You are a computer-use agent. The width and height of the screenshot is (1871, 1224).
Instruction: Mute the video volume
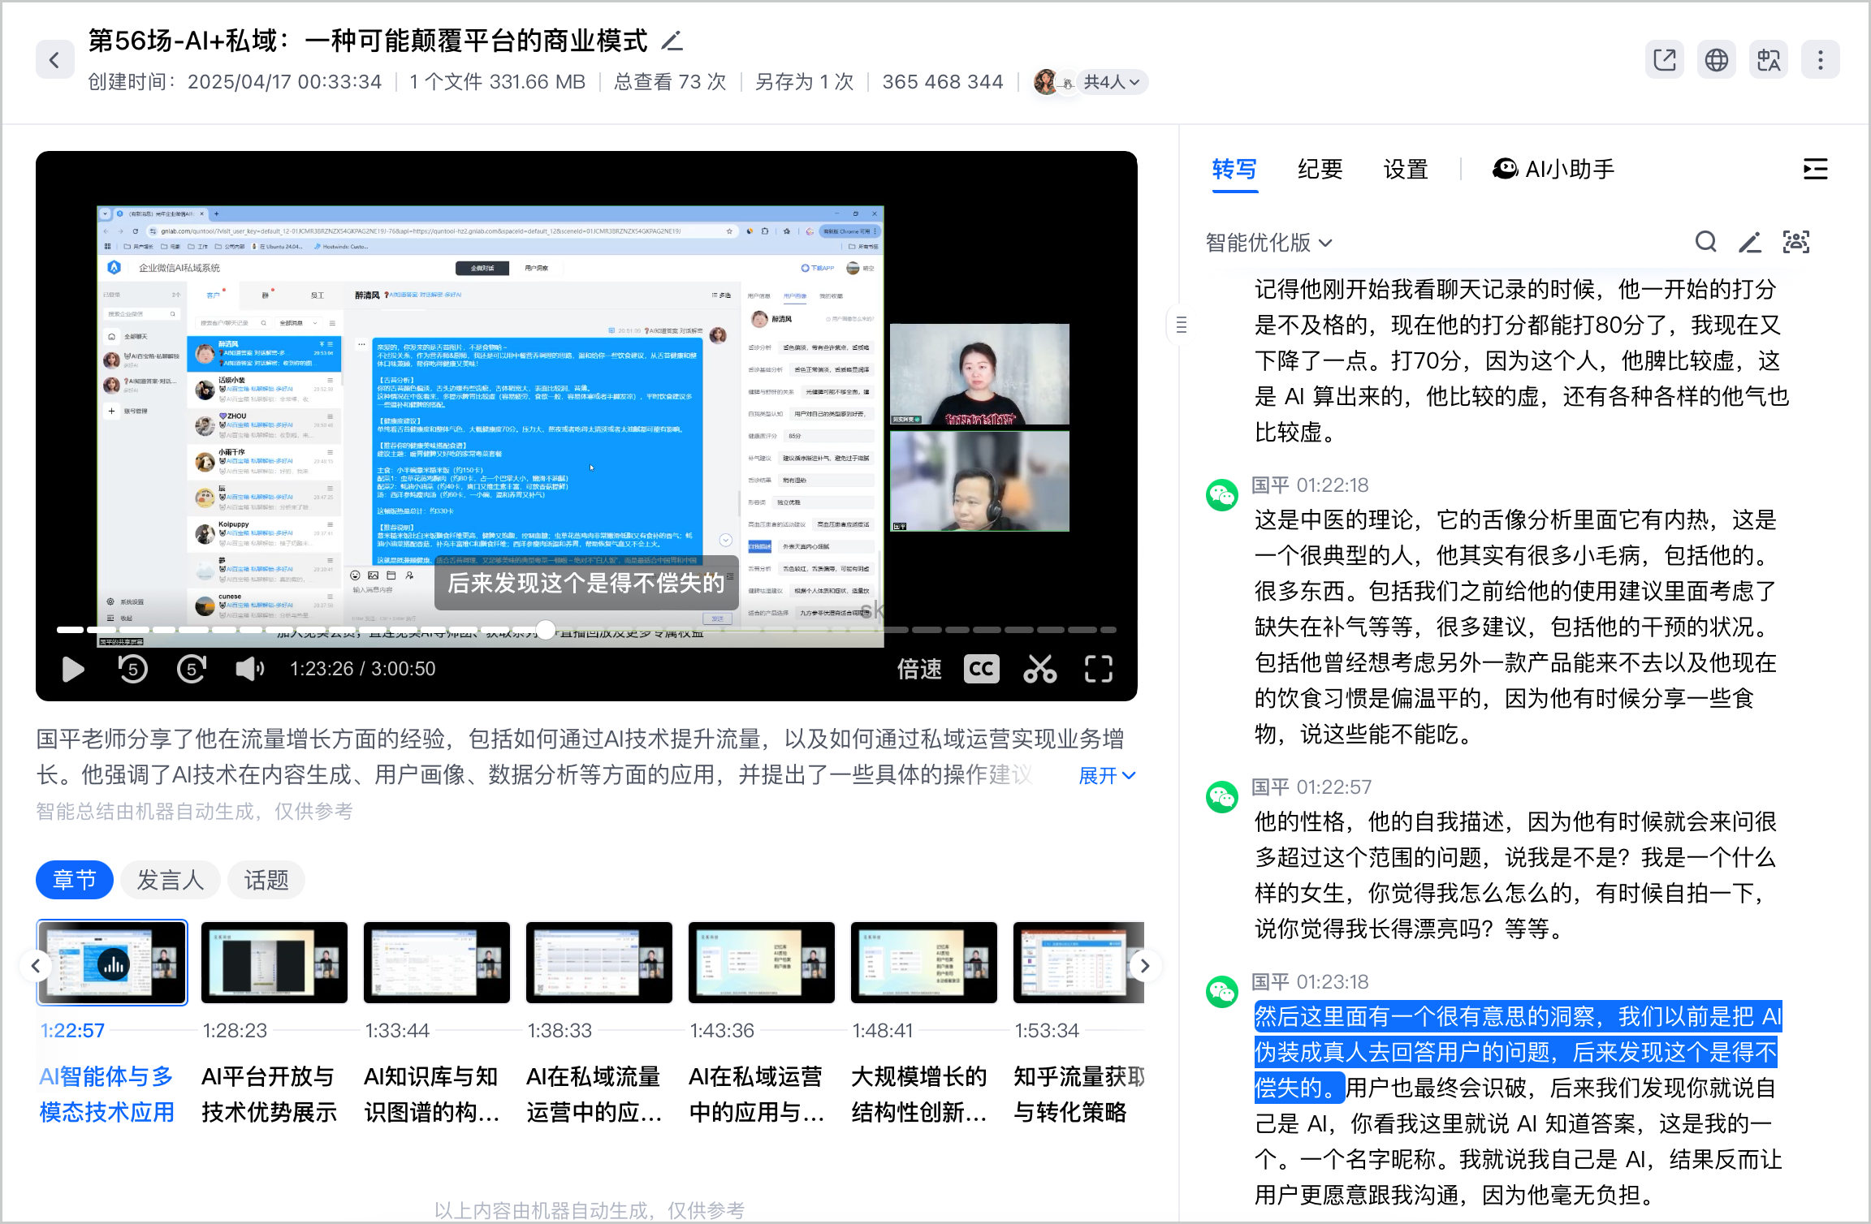point(249,668)
